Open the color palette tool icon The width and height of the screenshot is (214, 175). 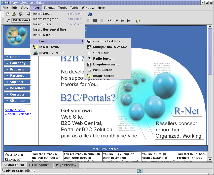pos(138,21)
